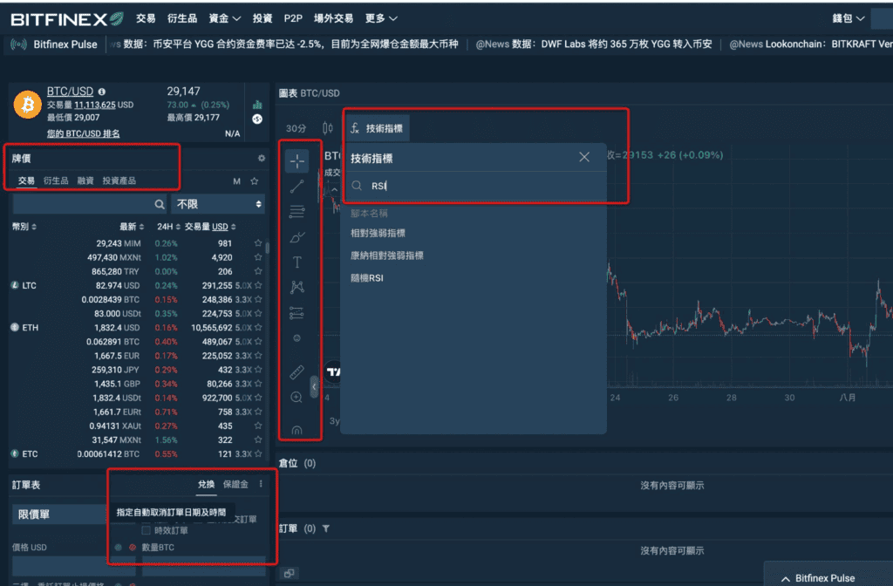The image size is (893, 586).
Task: Toggle the magnet mode tool
Action: click(x=297, y=430)
